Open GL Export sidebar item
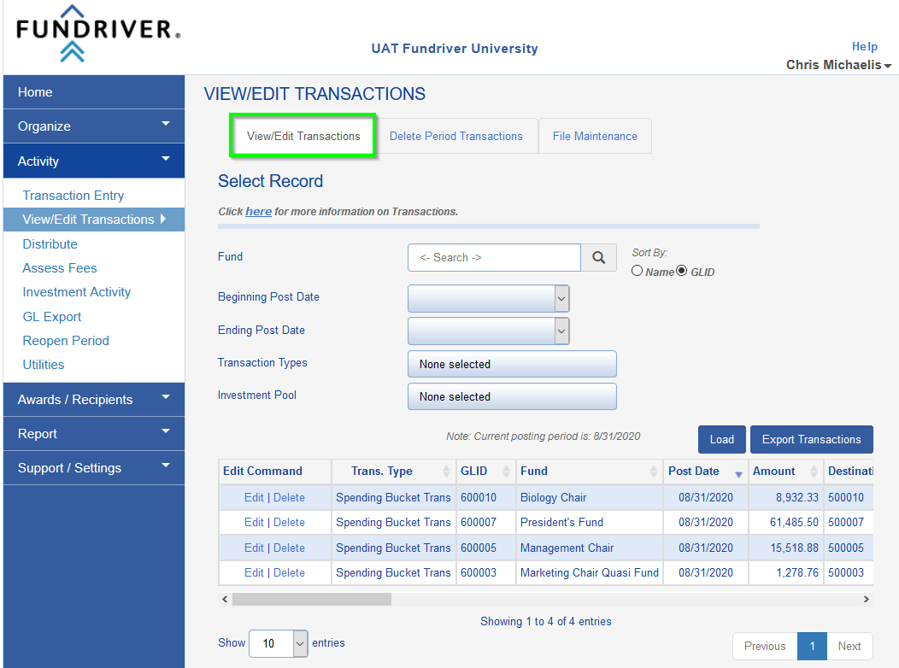 coord(51,317)
